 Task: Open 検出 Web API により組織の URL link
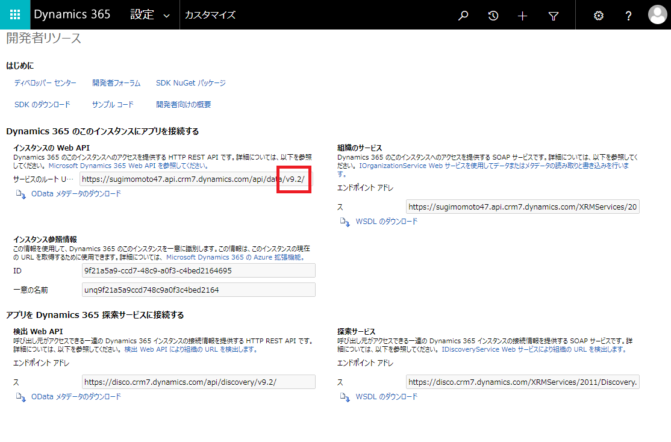(192, 349)
